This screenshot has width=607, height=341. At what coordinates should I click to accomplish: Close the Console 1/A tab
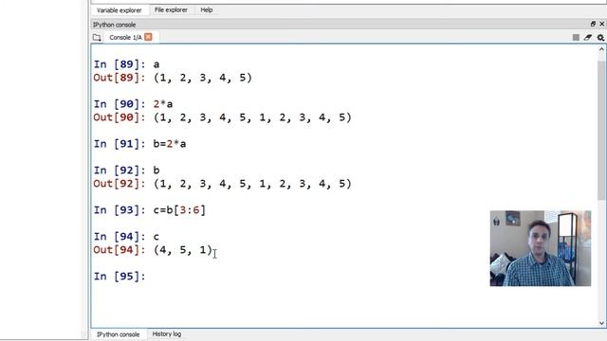(x=148, y=37)
